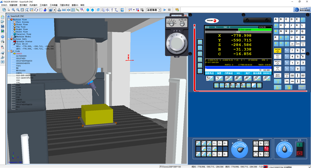
Task: Click the zoom in magnifier toolbar icon
Action: [x=13, y=10]
